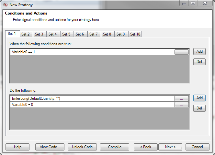
Task: Click the Help button
Action: pyautogui.click(x=17, y=147)
